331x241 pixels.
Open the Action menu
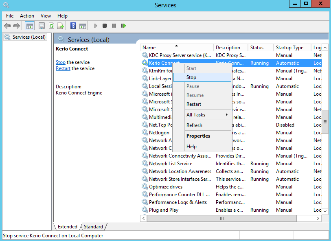(27, 16)
